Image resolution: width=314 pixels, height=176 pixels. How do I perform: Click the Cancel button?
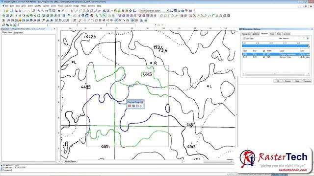click(x=288, y=81)
